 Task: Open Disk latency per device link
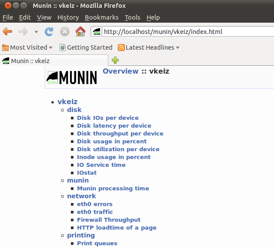(114, 126)
